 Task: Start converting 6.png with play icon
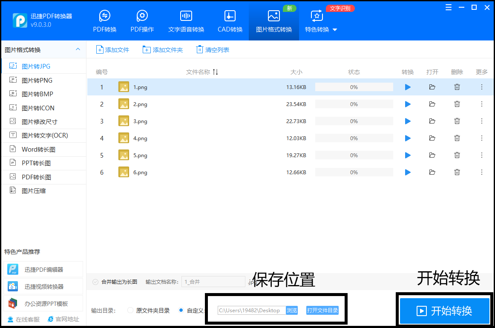(408, 173)
